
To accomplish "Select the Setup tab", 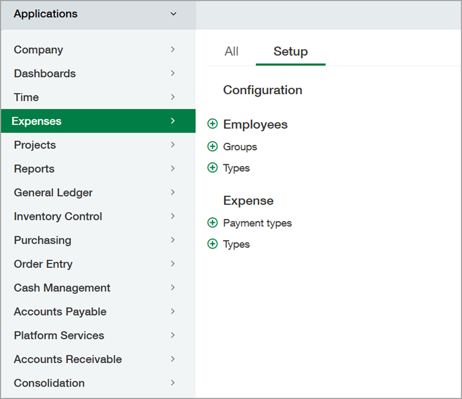I will [x=290, y=51].
